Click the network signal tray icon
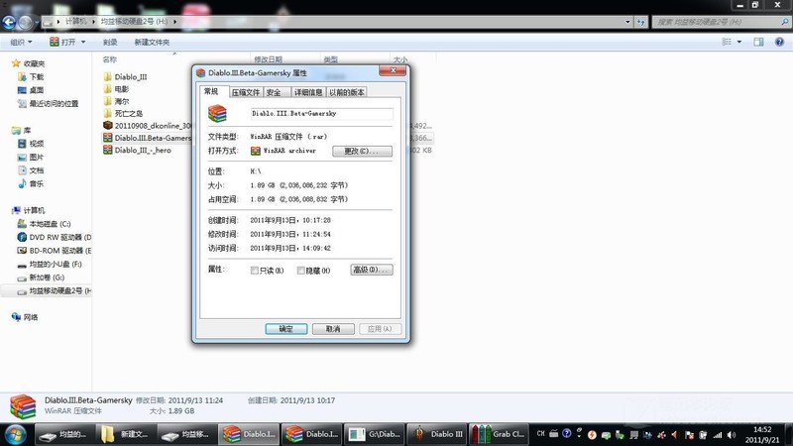The width and height of the screenshot is (793, 446). [718, 434]
